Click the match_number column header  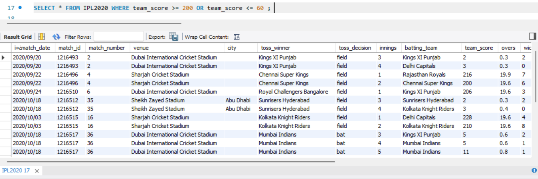pyautogui.click(x=107, y=48)
